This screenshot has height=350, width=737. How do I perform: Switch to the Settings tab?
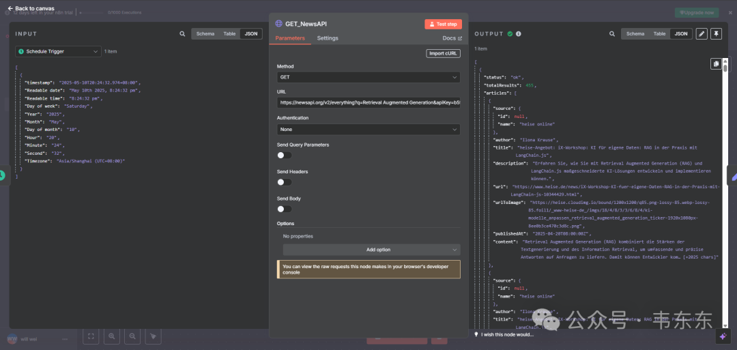coord(328,38)
